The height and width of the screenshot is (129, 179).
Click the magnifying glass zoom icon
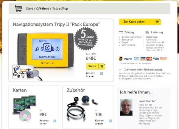click(x=37, y=75)
